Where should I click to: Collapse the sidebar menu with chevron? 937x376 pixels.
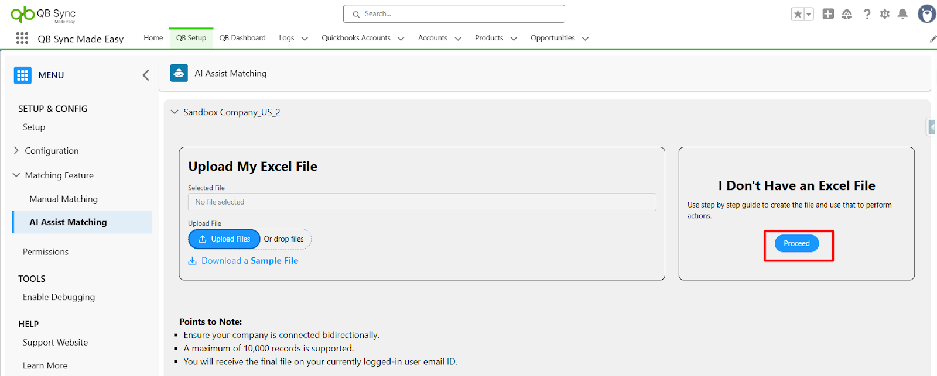(x=146, y=75)
